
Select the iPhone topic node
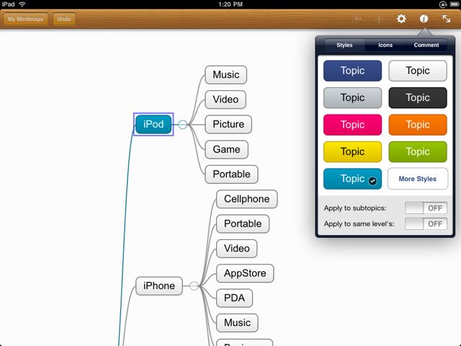tap(159, 285)
